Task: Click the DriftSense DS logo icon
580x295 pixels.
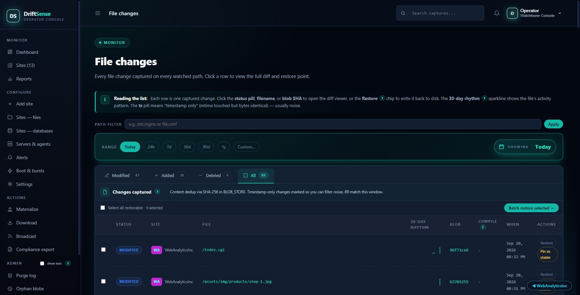Action: pyautogui.click(x=13, y=16)
